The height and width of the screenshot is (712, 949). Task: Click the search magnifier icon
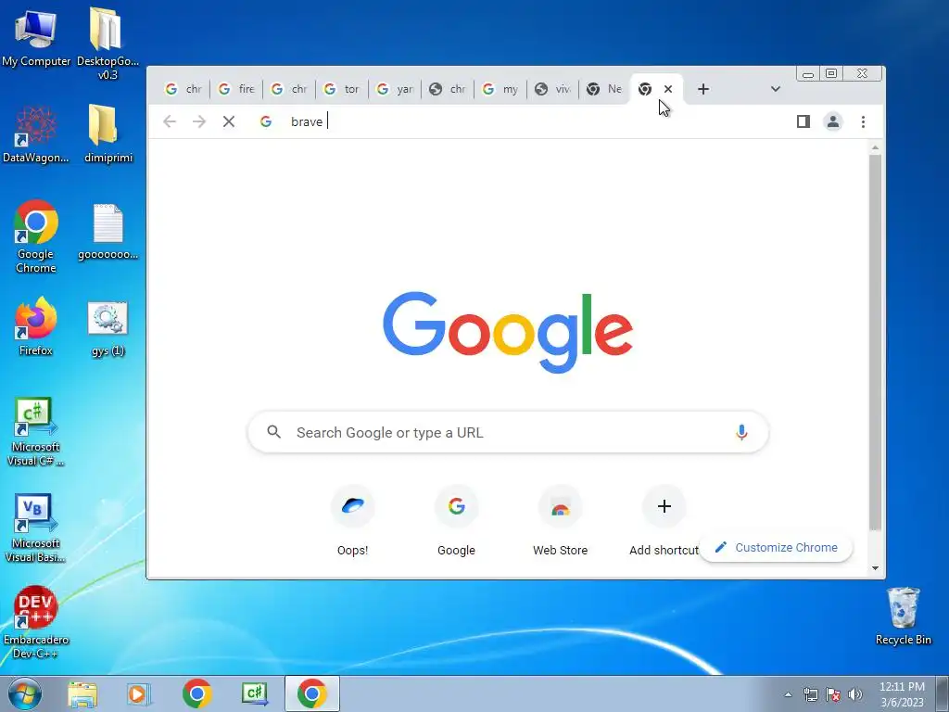tap(274, 432)
